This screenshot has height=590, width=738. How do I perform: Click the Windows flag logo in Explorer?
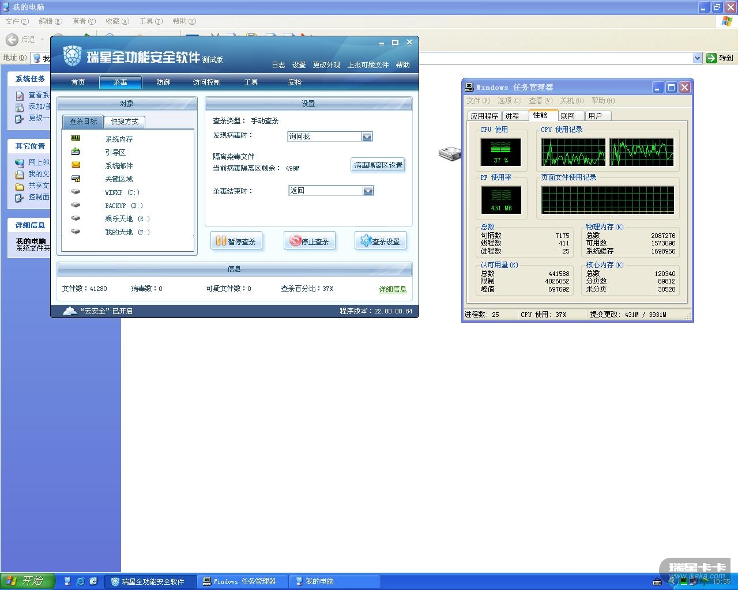tap(727, 21)
